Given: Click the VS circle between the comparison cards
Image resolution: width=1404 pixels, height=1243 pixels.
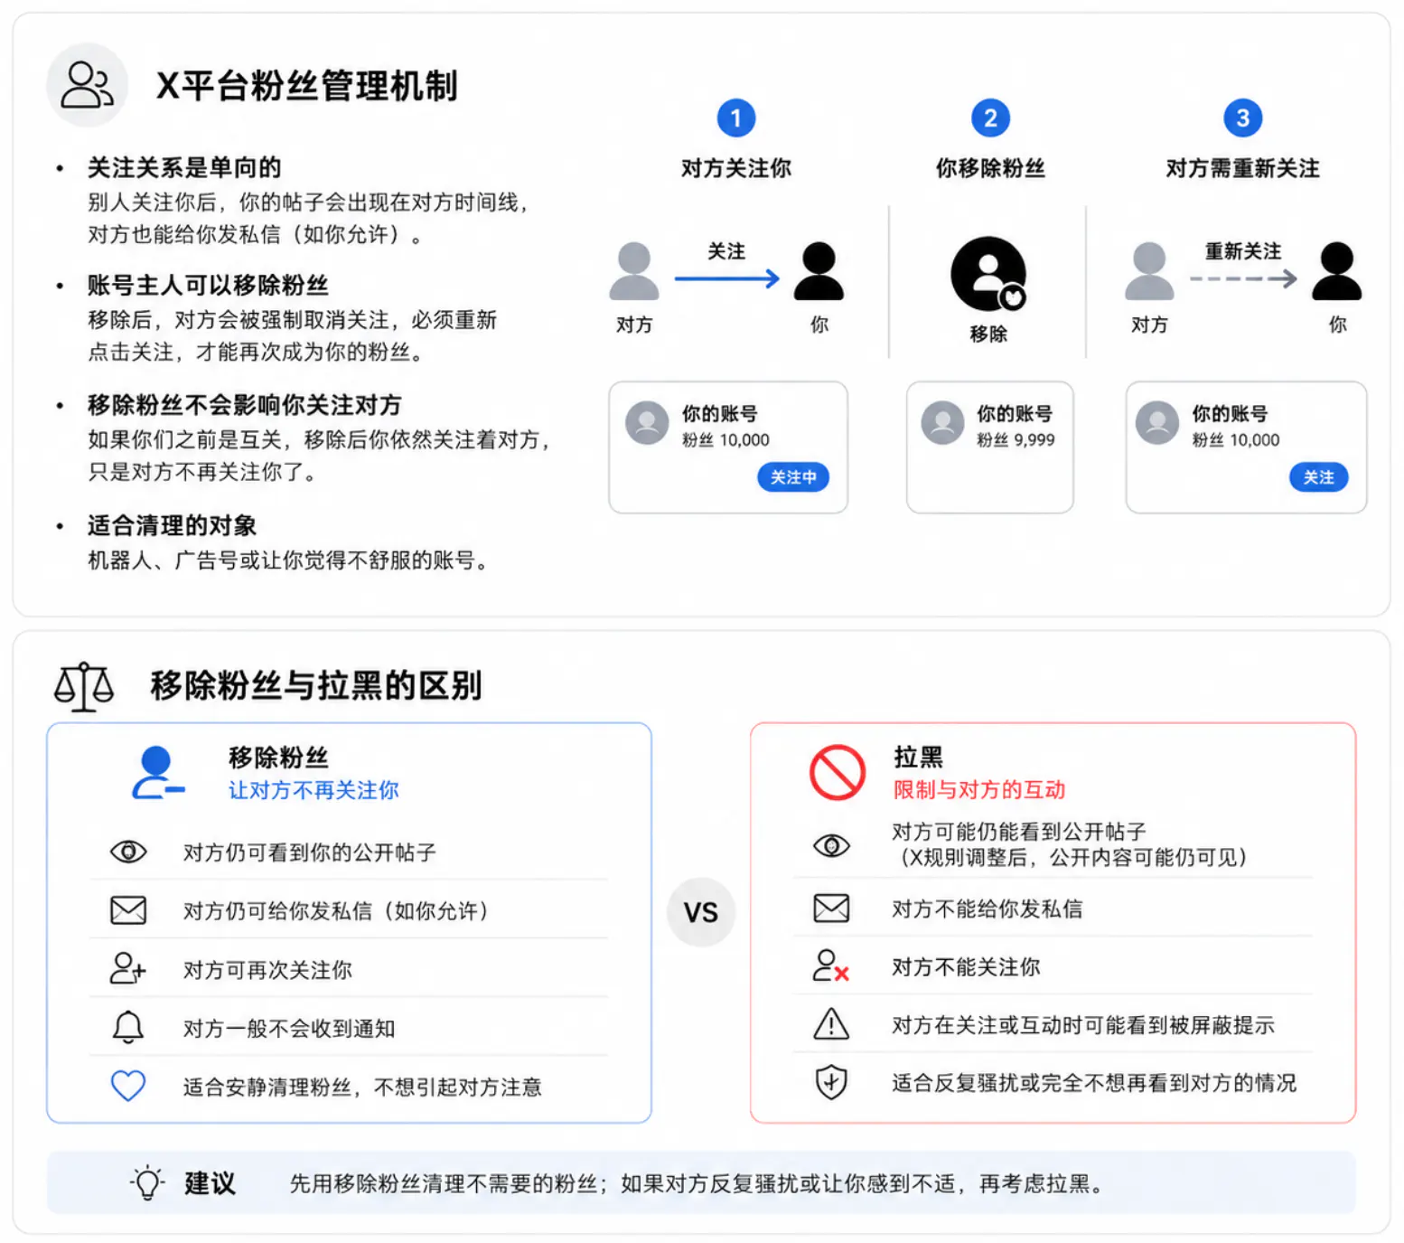Looking at the screenshot, I should (x=701, y=912).
